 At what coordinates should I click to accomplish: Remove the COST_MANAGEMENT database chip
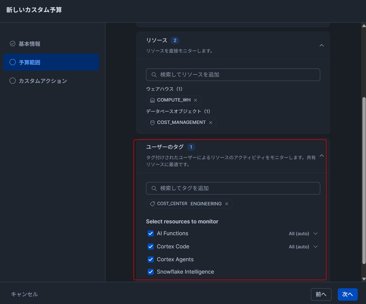click(x=211, y=123)
